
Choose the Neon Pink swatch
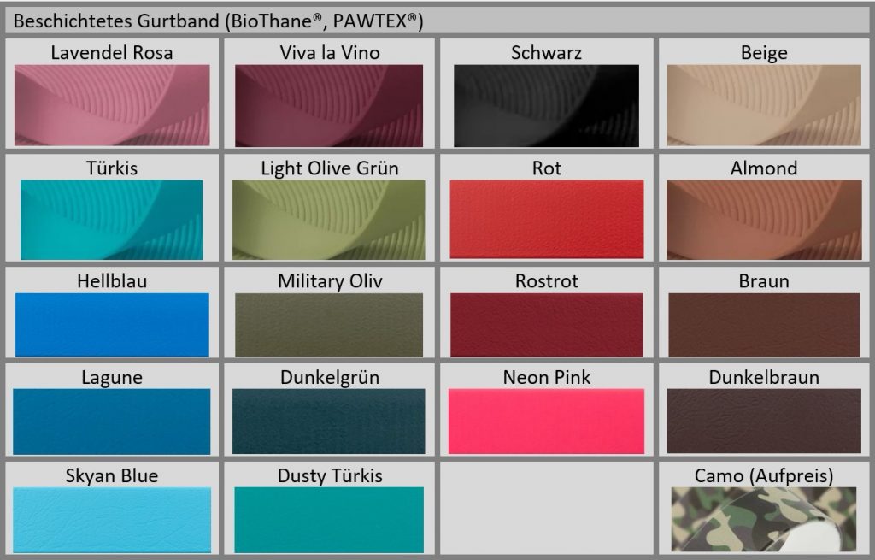[x=546, y=421]
